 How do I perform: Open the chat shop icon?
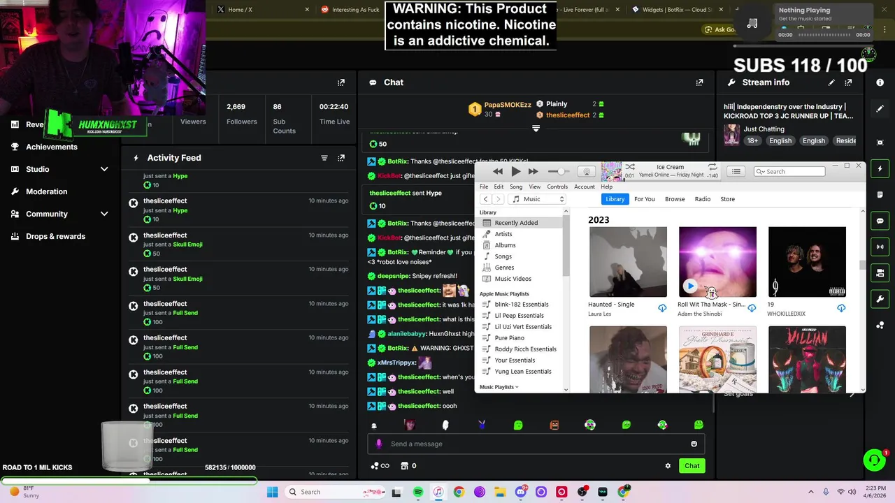tap(404, 466)
